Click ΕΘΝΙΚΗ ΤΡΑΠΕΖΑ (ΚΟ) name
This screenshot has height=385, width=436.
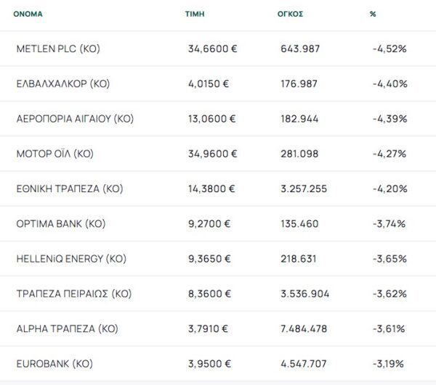coord(70,189)
